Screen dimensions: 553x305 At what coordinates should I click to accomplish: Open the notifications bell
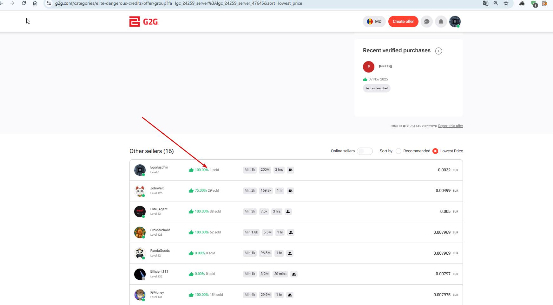tap(441, 22)
